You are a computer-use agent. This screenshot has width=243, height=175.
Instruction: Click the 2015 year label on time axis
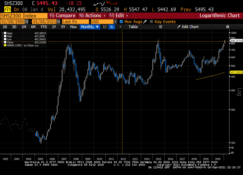pos(158,159)
